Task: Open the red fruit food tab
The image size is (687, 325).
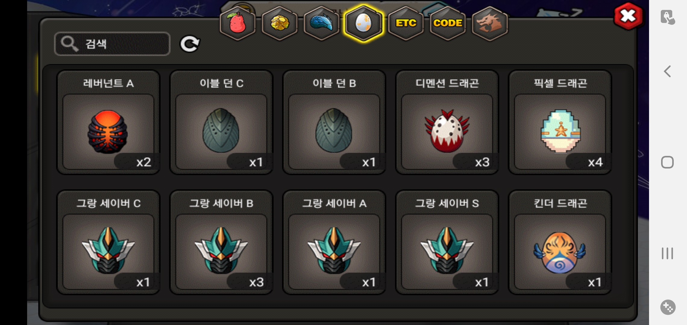Action: 238,23
